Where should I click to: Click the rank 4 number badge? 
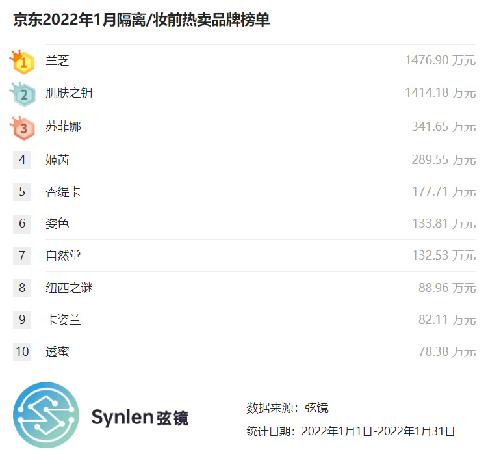22,160
